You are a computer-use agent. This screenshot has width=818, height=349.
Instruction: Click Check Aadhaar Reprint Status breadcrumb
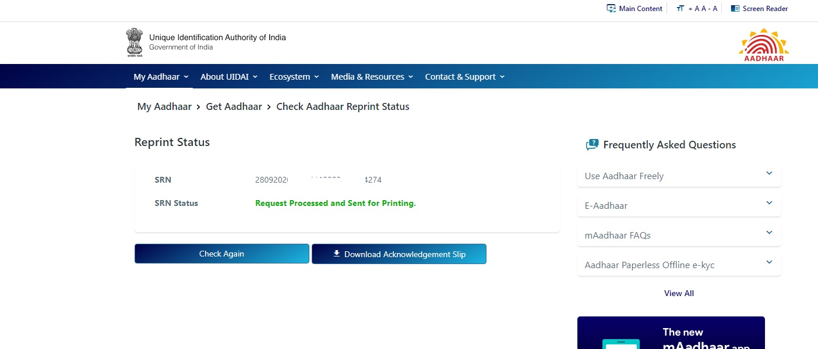(x=343, y=106)
